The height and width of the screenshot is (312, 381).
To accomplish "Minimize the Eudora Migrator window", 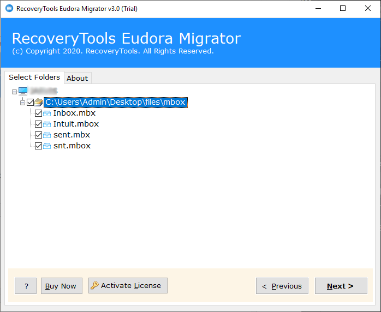I will click(x=318, y=9).
